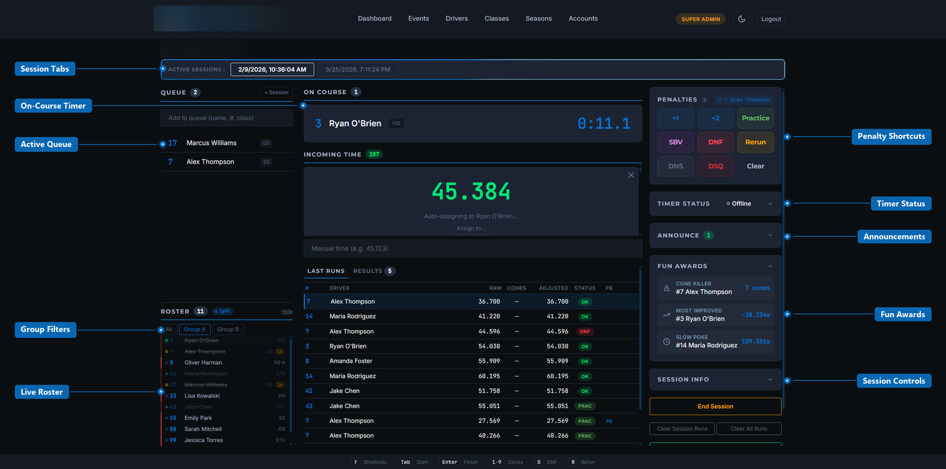Mark the run as Practice

click(756, 118)
